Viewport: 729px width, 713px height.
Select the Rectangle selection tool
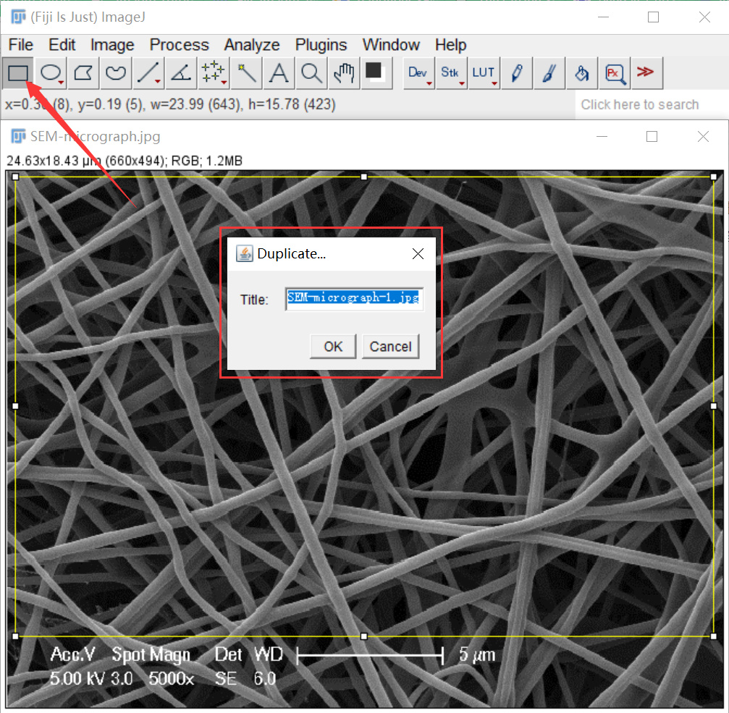[18, 72]
